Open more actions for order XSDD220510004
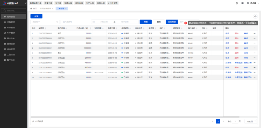This screenshot has width=261, height=128. click(x=254, y=38)
